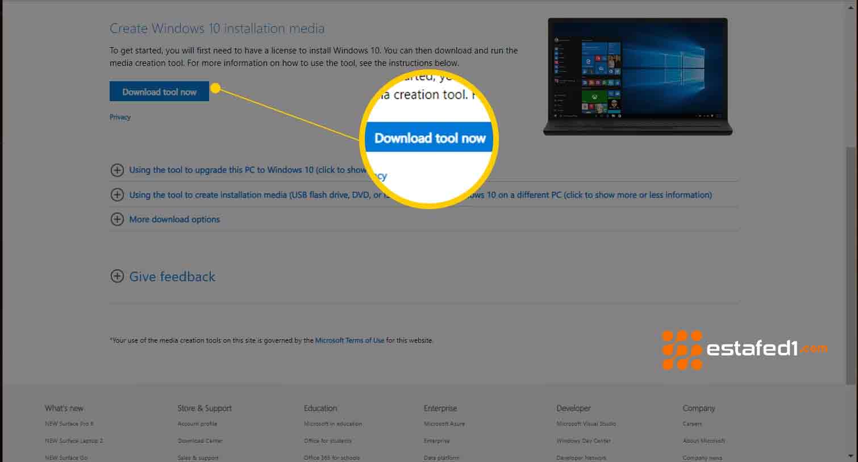The image size is (858, 462).
Task: Click the scroll down arrow on scrollbar
Action: click(x=851, y=456)
